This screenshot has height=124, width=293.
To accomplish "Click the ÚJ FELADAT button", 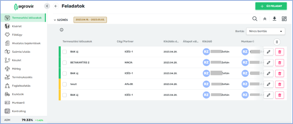I will click(x=271, y=6).
